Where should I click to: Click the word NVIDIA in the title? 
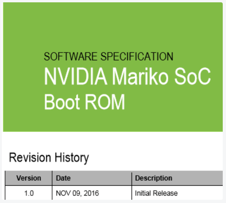click(x=76, y=76)
